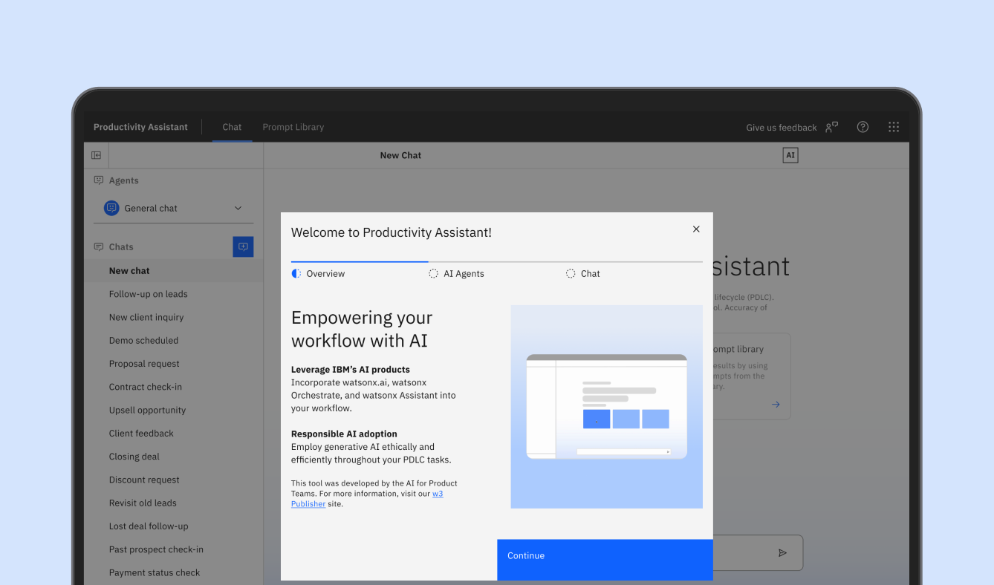Click Leverage IBM's AI products text
Viewport: 994px width, 585px height.
(351, 370)
